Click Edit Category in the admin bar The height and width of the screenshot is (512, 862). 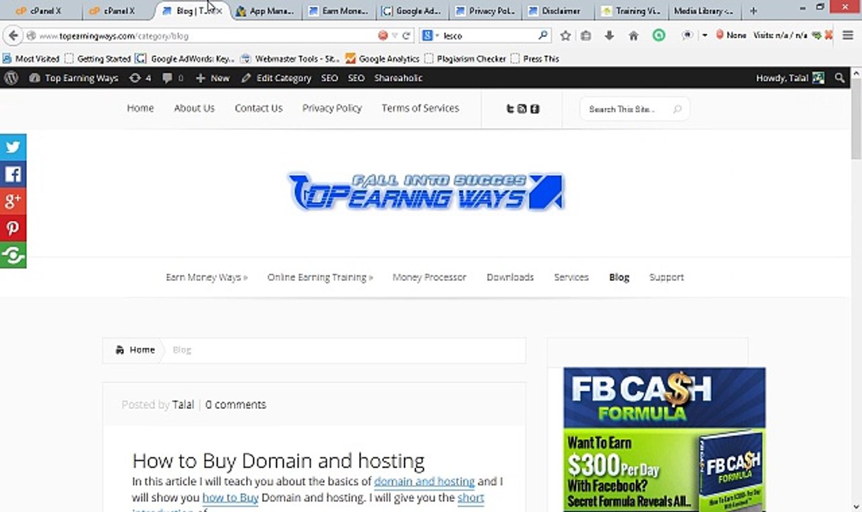click(x=277, y=78)
